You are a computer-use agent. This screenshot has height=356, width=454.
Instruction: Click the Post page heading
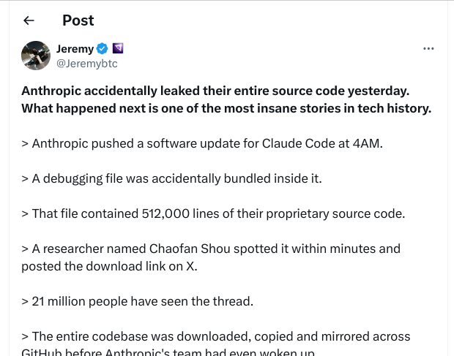[78, 20]
